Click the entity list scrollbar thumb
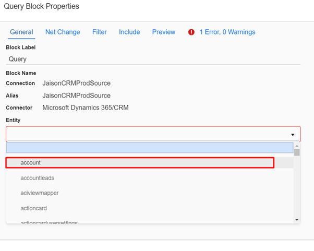The width and height of the screenshot is (314, 251). (297, 152)
